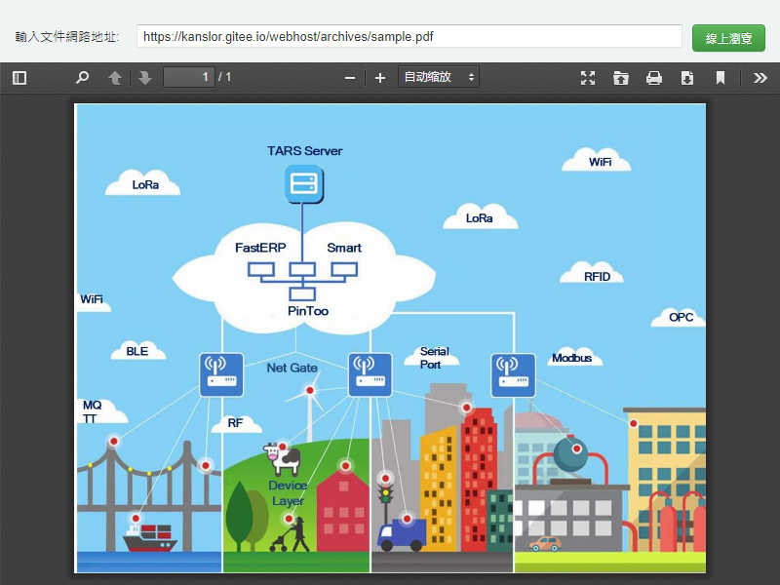Zoom out with the minus button

[350, 78]
